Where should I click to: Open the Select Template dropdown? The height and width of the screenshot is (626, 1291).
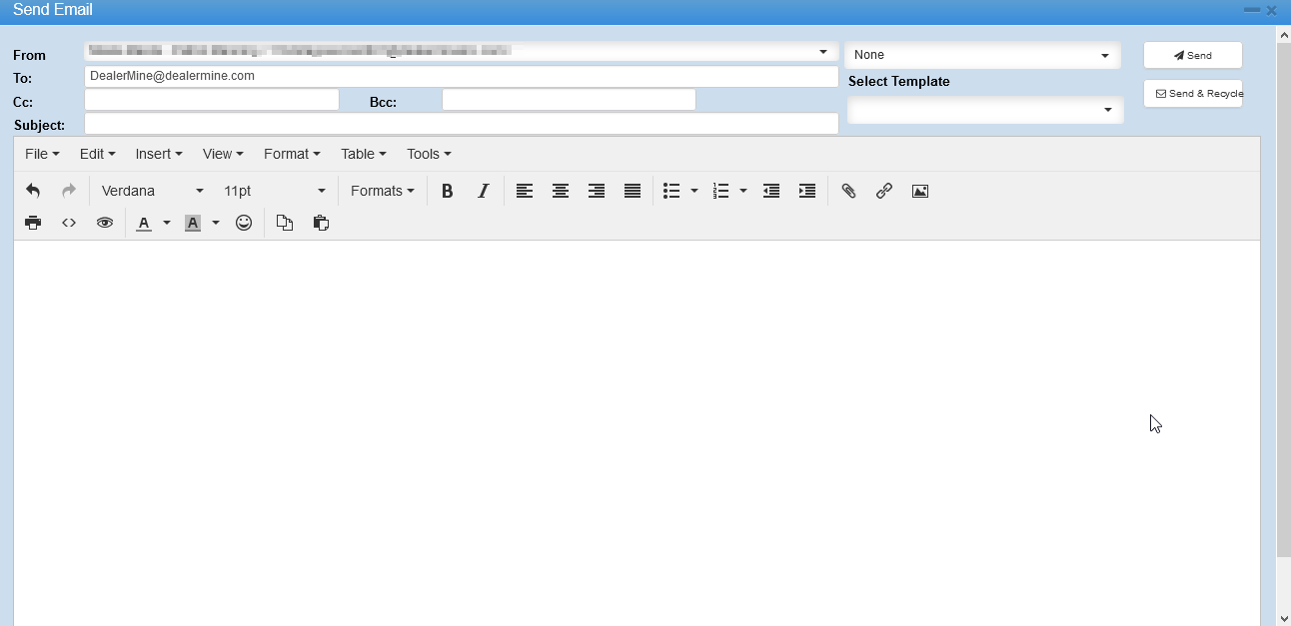point(984,110)
